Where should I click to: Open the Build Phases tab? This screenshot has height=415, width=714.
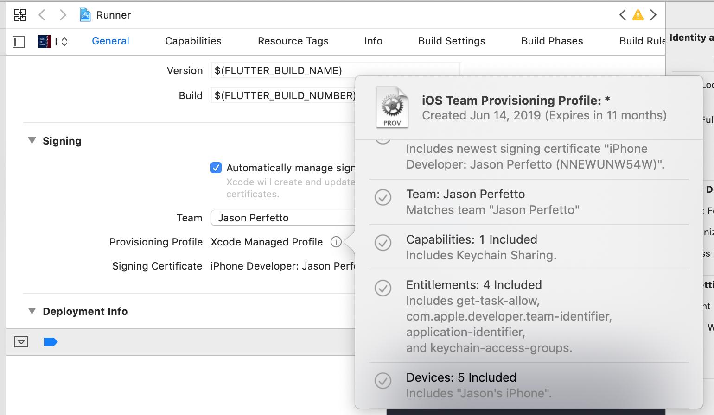click(552, 41)
